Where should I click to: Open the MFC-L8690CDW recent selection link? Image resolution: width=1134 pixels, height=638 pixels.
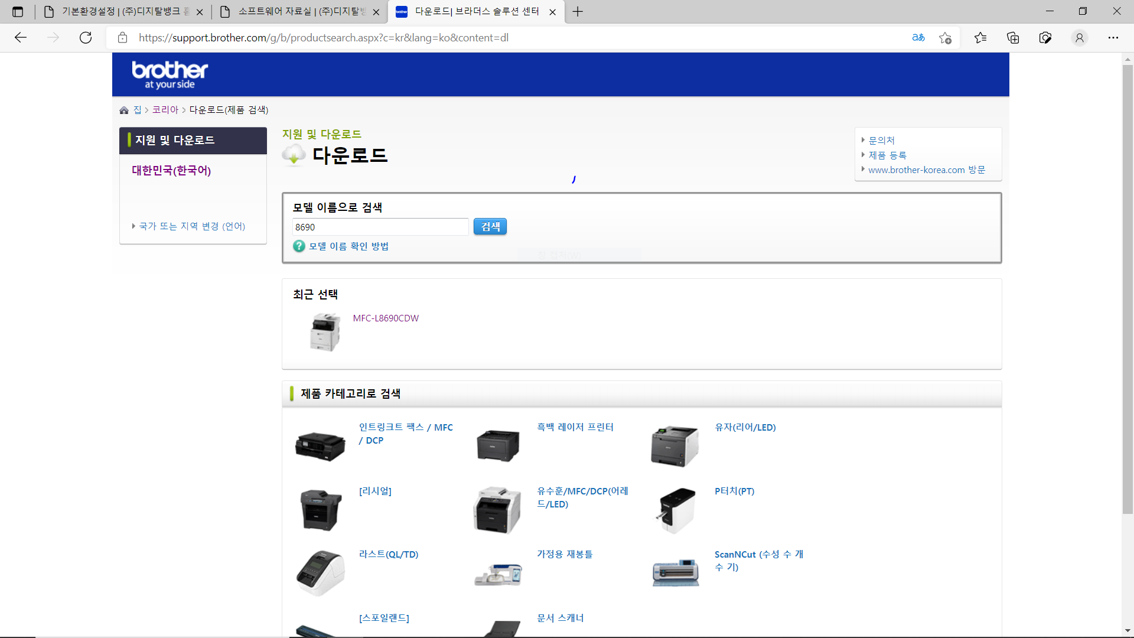pyautogui.click(x=386, y=318)
